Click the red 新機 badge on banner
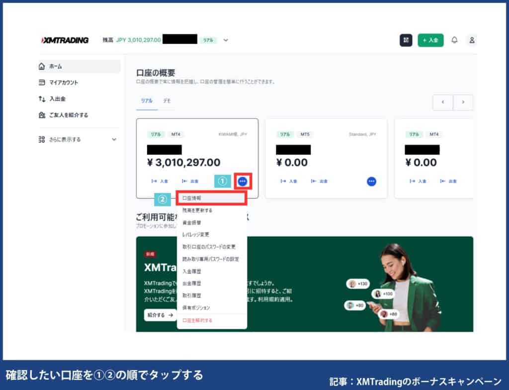 [x=150, y=254]
